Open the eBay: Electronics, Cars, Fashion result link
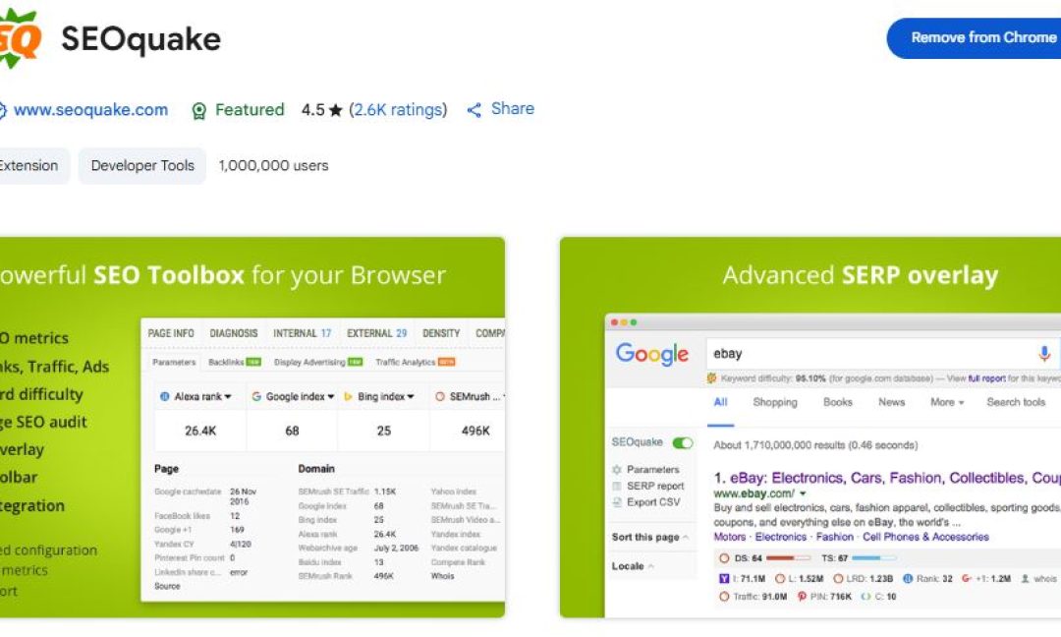1061x637 pixels. (895, 478)
